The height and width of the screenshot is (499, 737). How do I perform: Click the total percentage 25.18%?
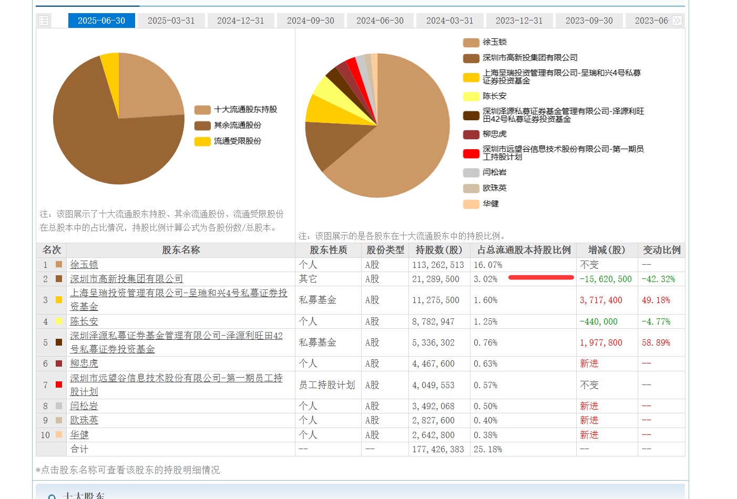[x=488, y=449]
